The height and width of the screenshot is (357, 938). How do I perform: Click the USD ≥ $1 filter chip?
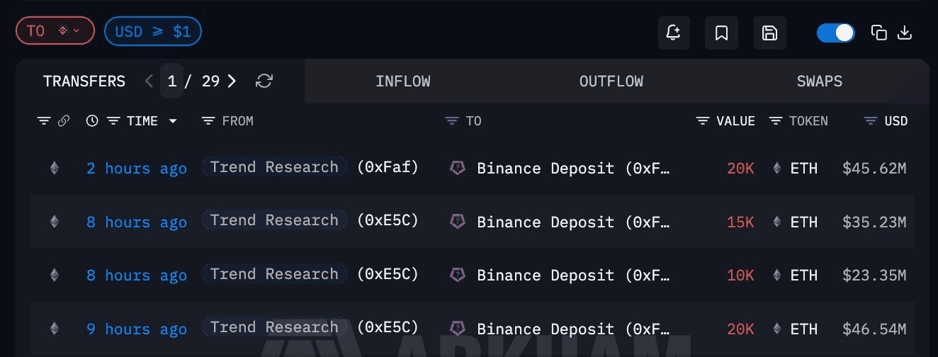(152, 31)
